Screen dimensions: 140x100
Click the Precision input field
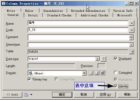(102, 66)
